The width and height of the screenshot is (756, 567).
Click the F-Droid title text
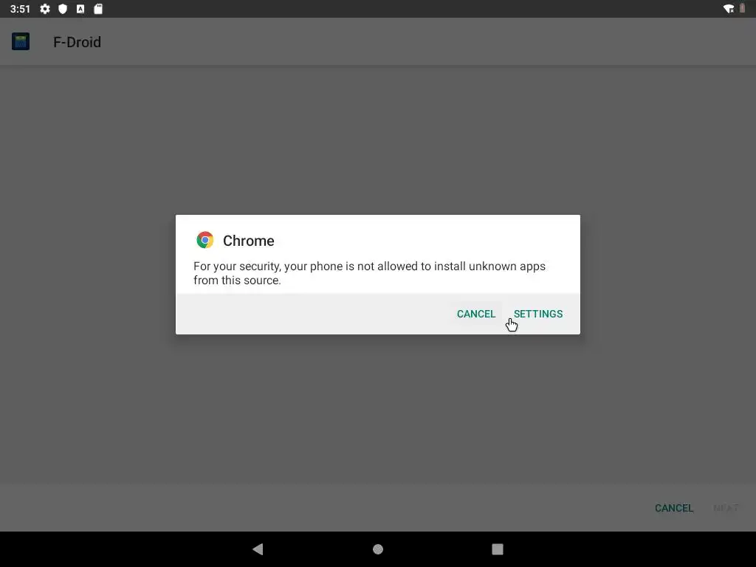click(x=77, y=42)
